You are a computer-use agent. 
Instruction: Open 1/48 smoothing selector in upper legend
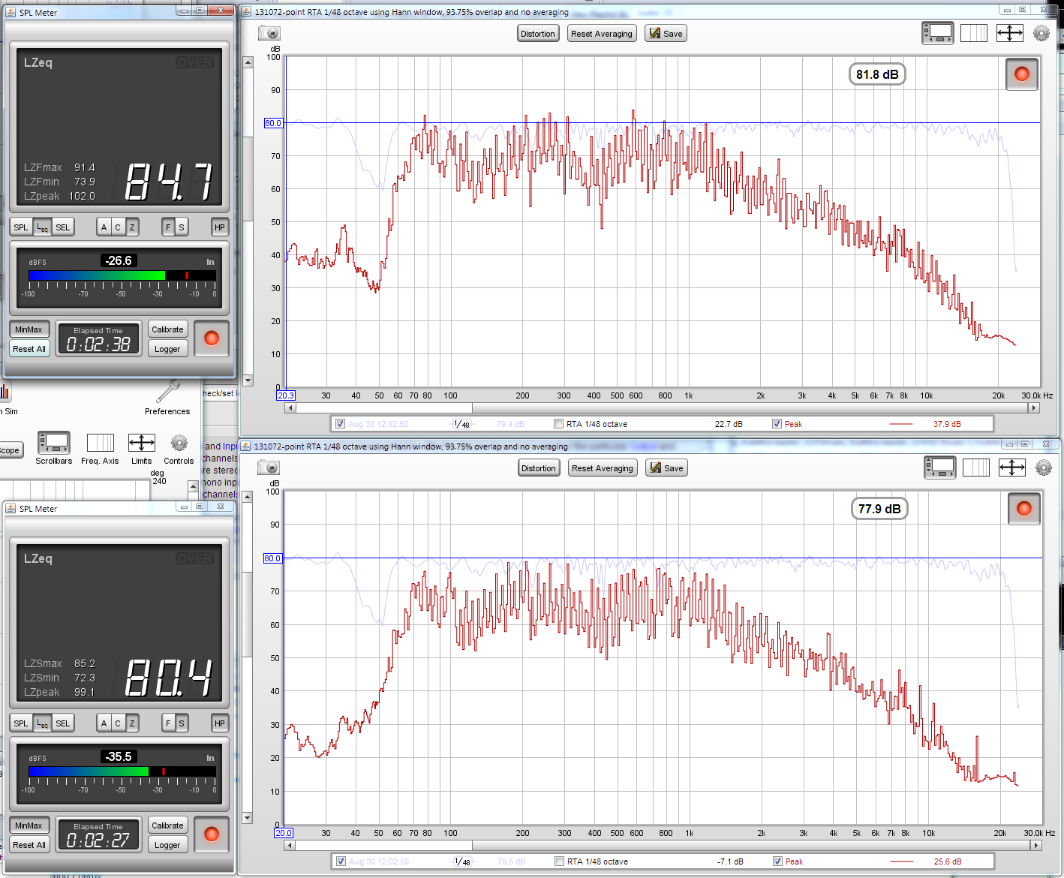(x=462, y=424)
